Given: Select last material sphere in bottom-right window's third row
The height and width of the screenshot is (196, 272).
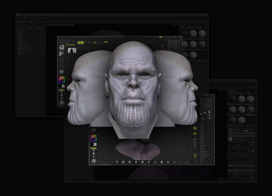Looking at the screenshot, I should click(242, 120).
